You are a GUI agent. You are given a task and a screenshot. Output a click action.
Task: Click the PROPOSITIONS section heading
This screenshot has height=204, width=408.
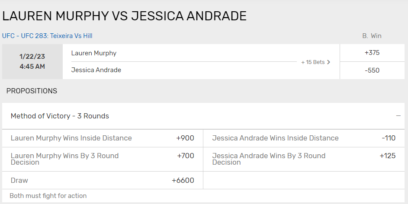[x=32, y=91]
